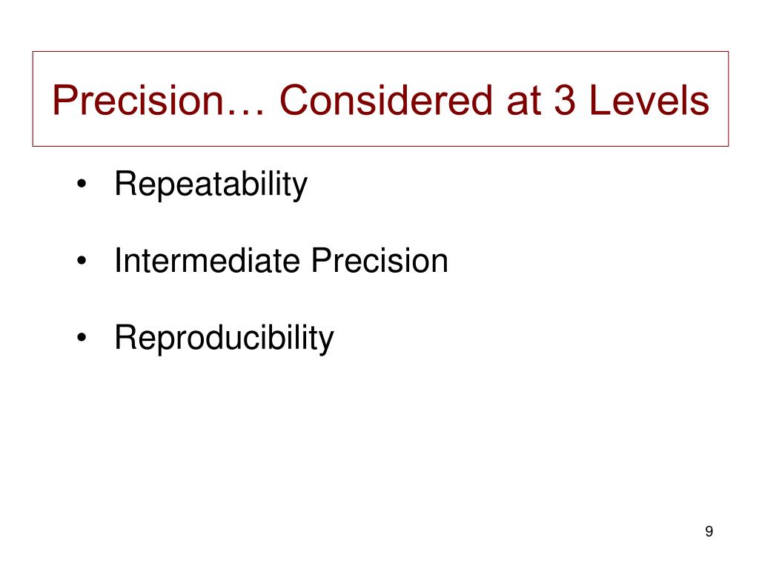Click the bullet dot beside "Repeatability"
Screen dimensions: 759x569
[82, 184]
